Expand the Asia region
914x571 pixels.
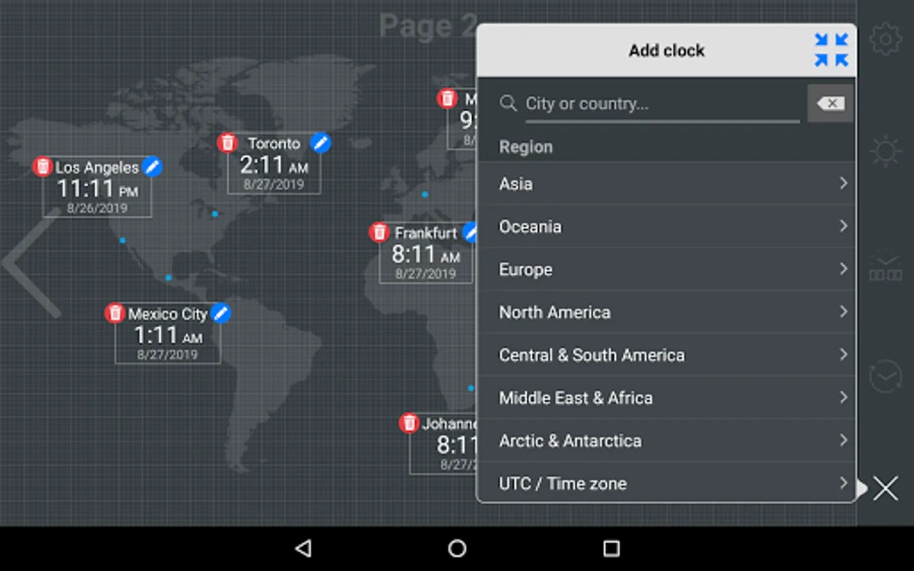666,183
